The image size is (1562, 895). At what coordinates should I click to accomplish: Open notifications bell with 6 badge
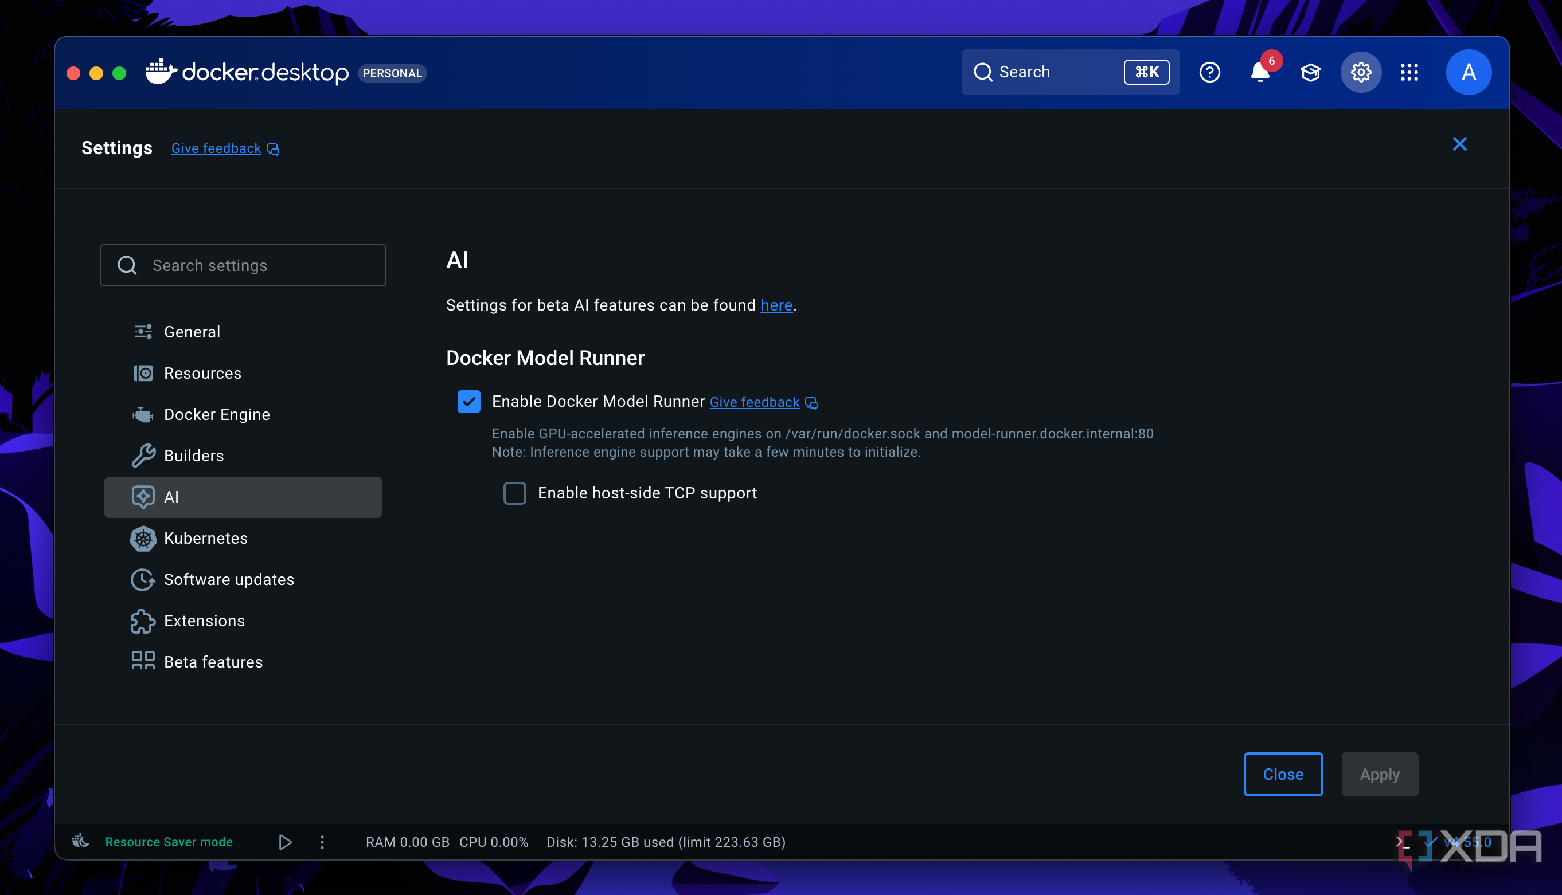[x=1261, y=73]
